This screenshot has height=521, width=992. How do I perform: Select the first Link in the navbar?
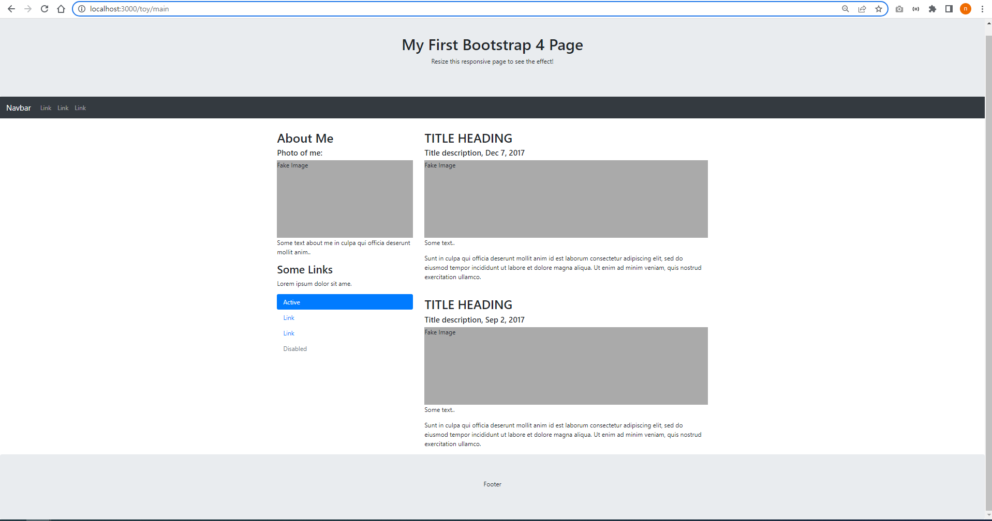pos(46,108)
